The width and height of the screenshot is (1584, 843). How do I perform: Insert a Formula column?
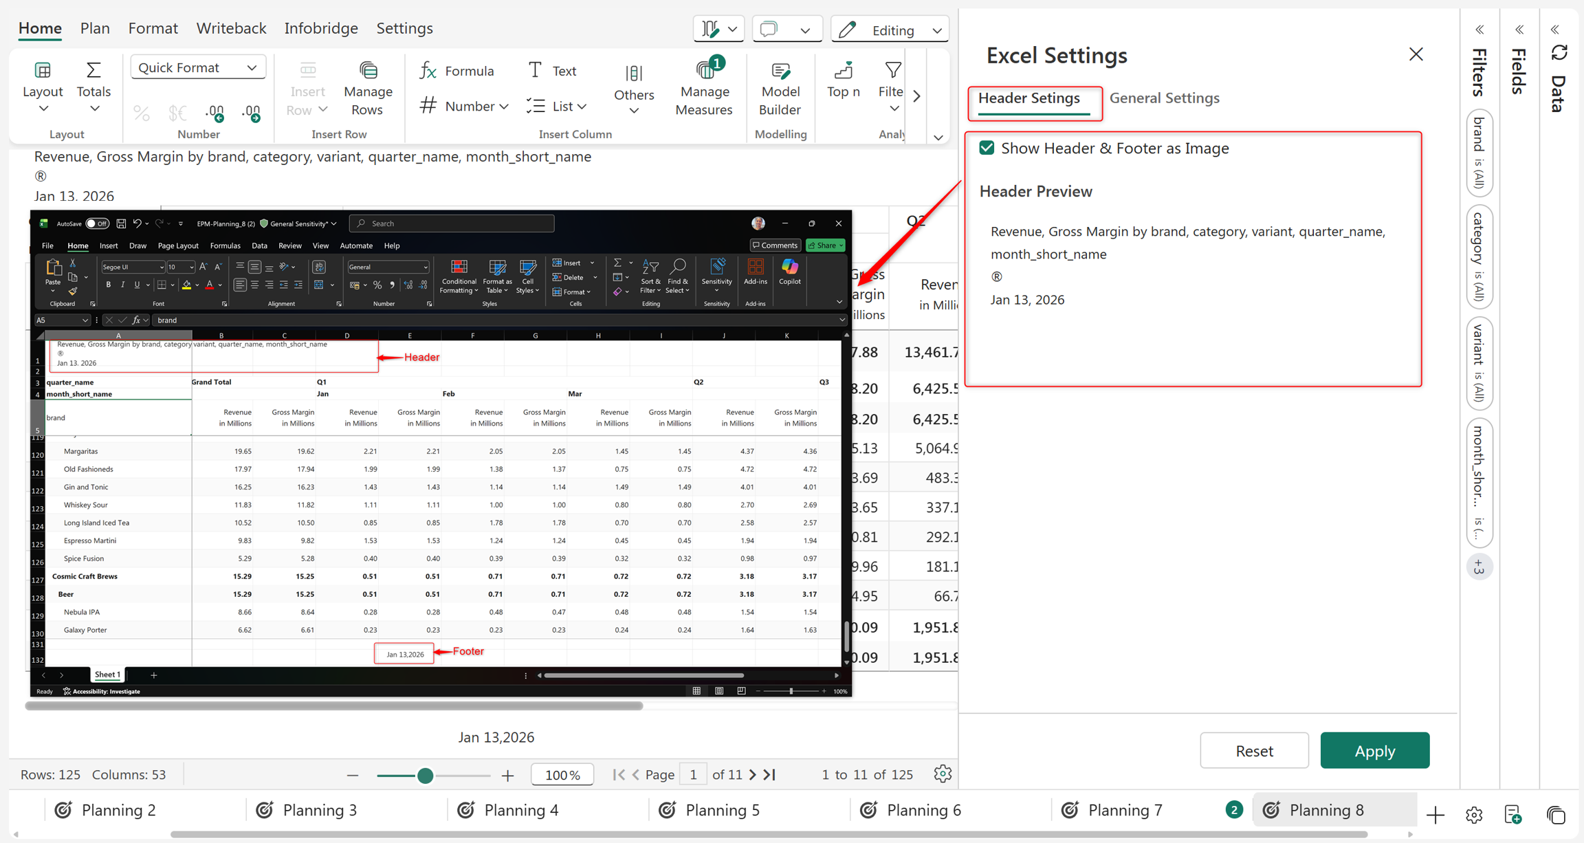pos(456,71)
